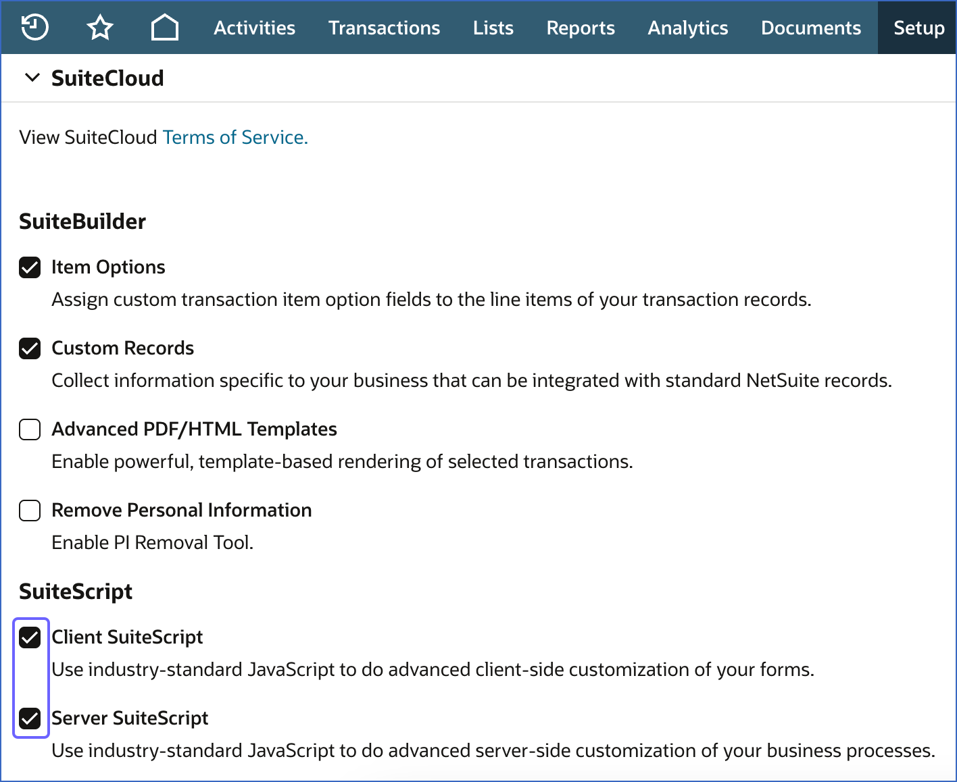The height and width of the screenshot is (782, 957).
Task: Open the Reports menu
Action: pyautogui.click(x=581, y=28)
